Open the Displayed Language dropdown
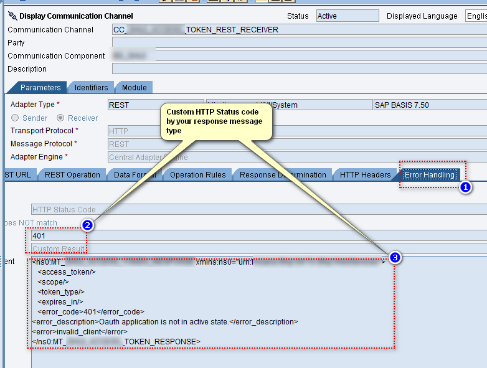Viewport: 487px width, 368px height. click(x=475, y=16)
